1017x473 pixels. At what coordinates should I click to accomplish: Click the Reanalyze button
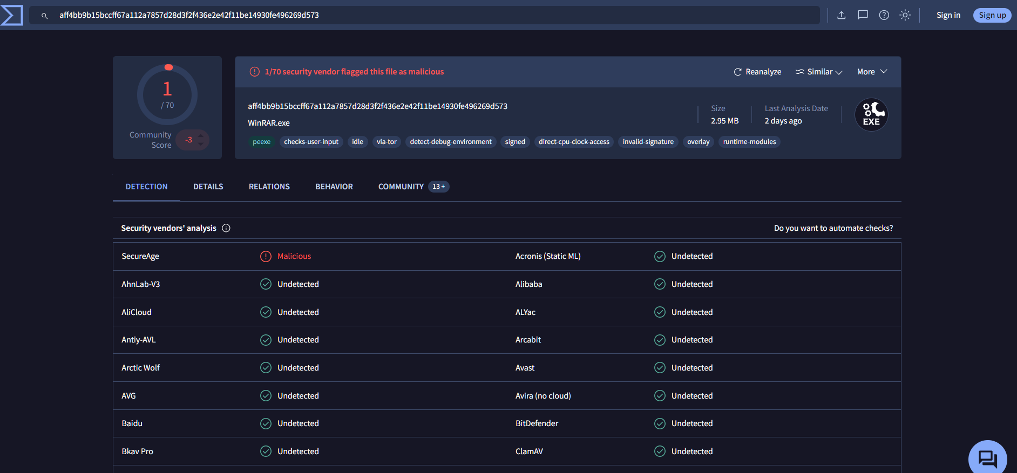[757, 72]
